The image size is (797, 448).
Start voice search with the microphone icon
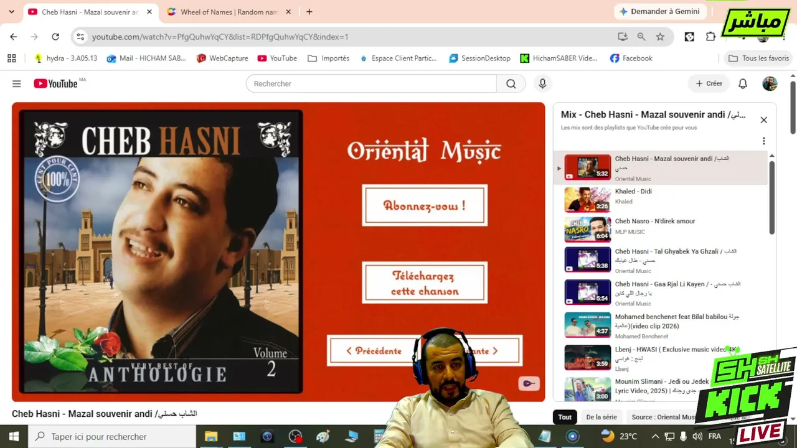[542, 83]
